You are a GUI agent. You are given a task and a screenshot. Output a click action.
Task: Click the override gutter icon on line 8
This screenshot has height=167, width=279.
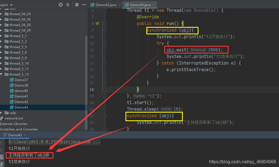tap(98, 23)
